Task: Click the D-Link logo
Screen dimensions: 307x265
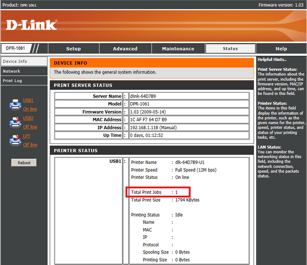Action: tap(32, 25)
